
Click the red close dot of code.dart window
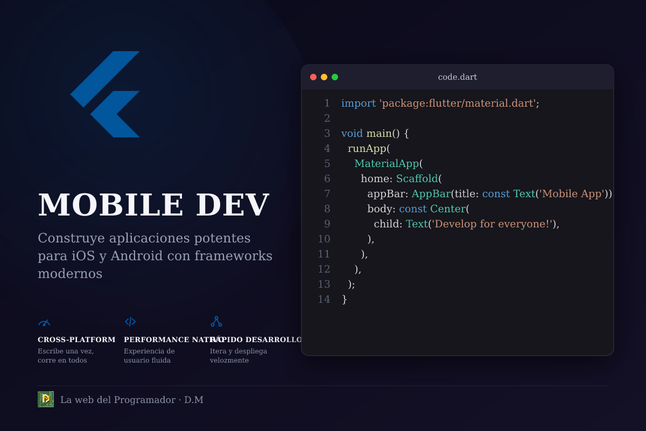pos(313,77)
